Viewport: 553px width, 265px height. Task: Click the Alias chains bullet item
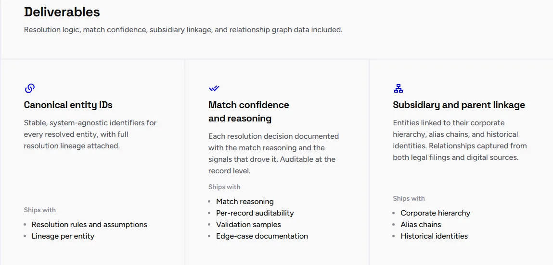point(421,225)
